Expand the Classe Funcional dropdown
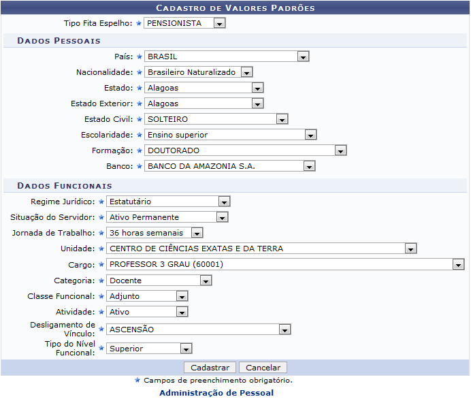This screenshot has width=471, height=399. pos(147,296)
